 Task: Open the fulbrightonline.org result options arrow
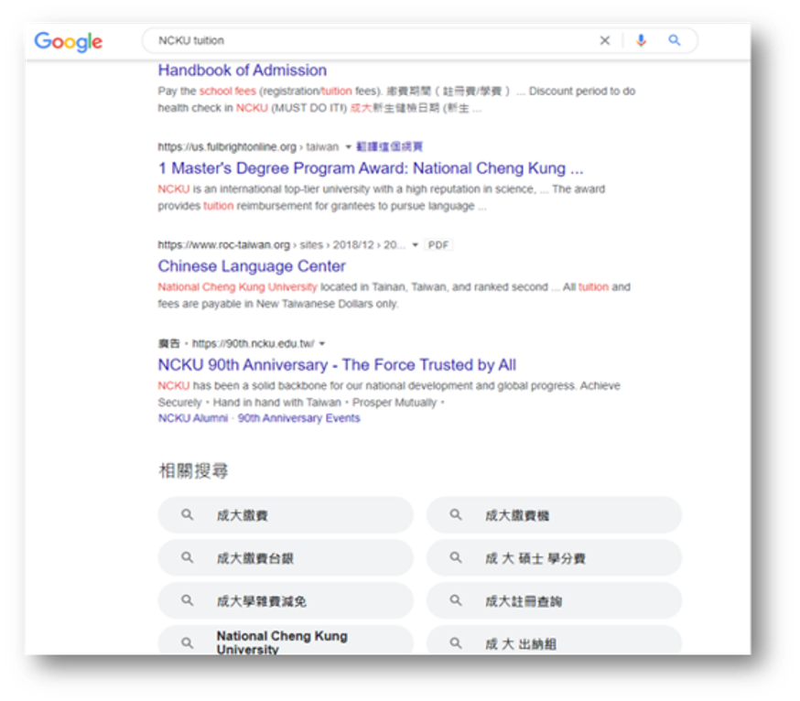tap(349, 147)
